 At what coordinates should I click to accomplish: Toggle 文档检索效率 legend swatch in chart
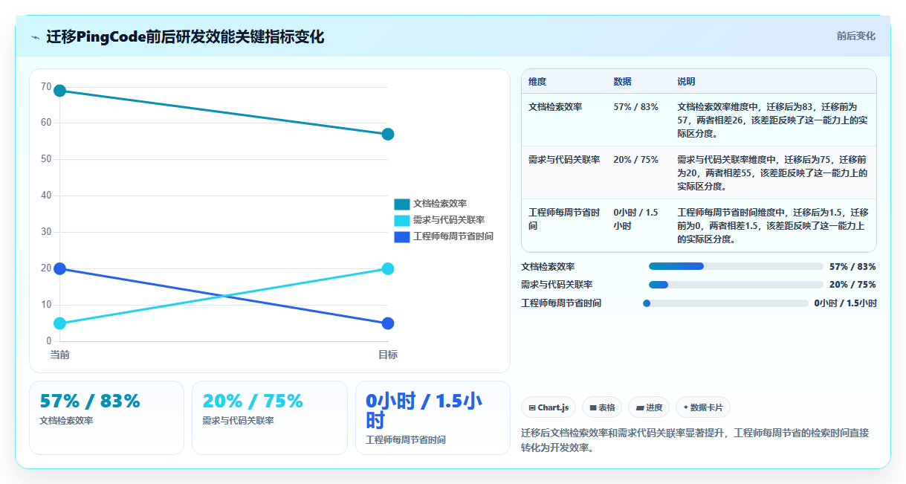point(402,204)
